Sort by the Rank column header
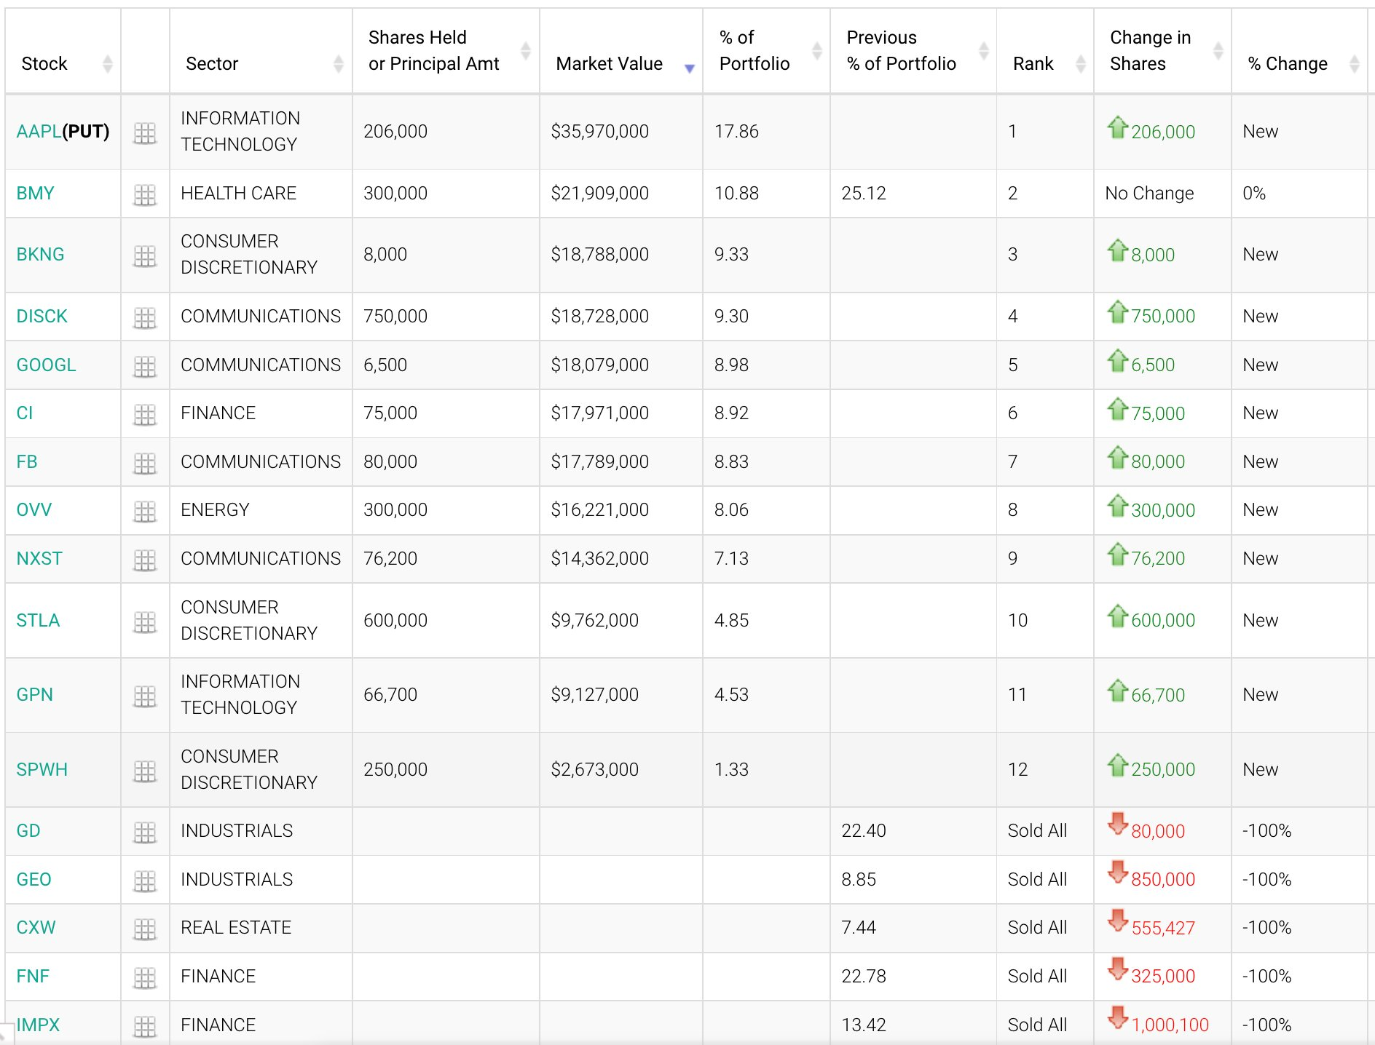 (1080, 64)
